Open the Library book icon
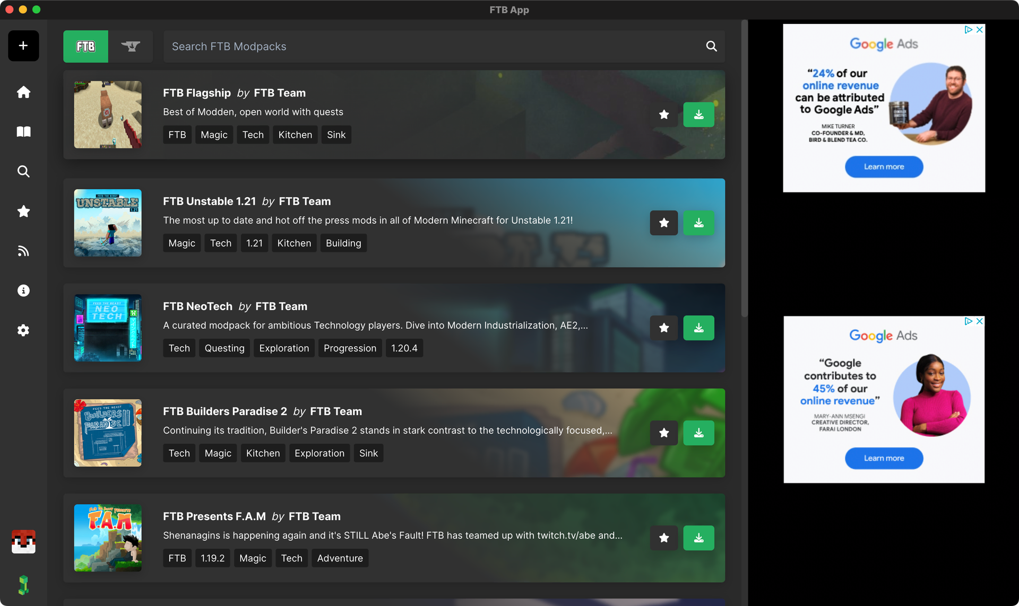 point(23,131)
